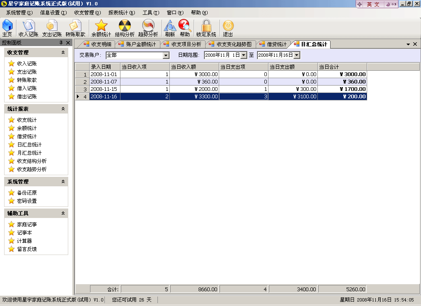Open the 报表统计 menu
421x306 pixels.
click(x=121, y=13)
